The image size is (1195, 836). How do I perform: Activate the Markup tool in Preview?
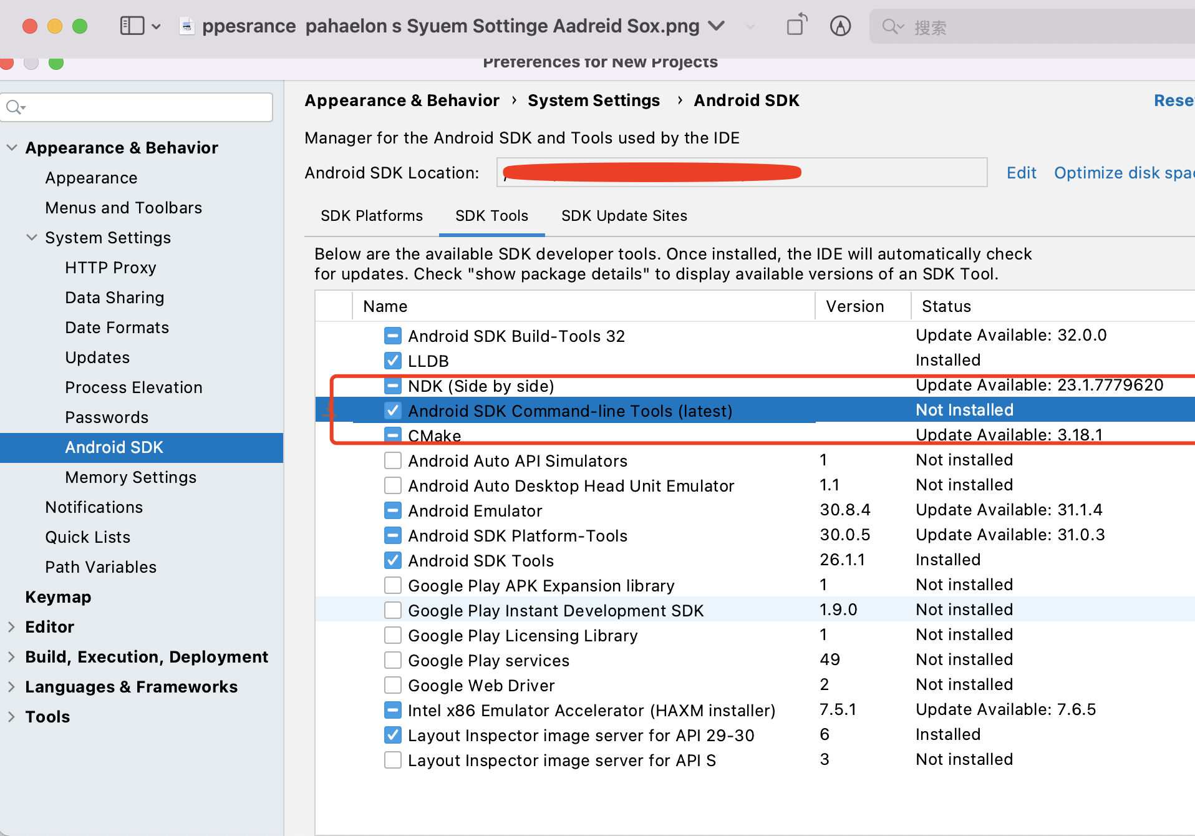coord(840,26)
